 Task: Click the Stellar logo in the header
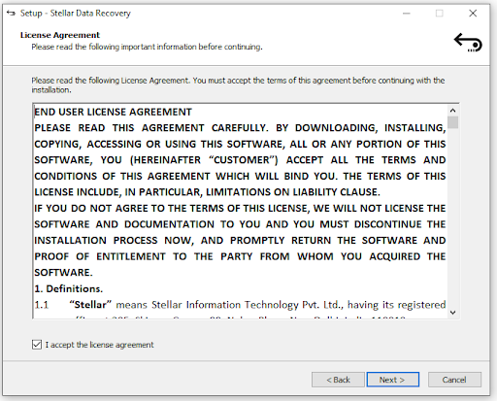coord(468,43)
